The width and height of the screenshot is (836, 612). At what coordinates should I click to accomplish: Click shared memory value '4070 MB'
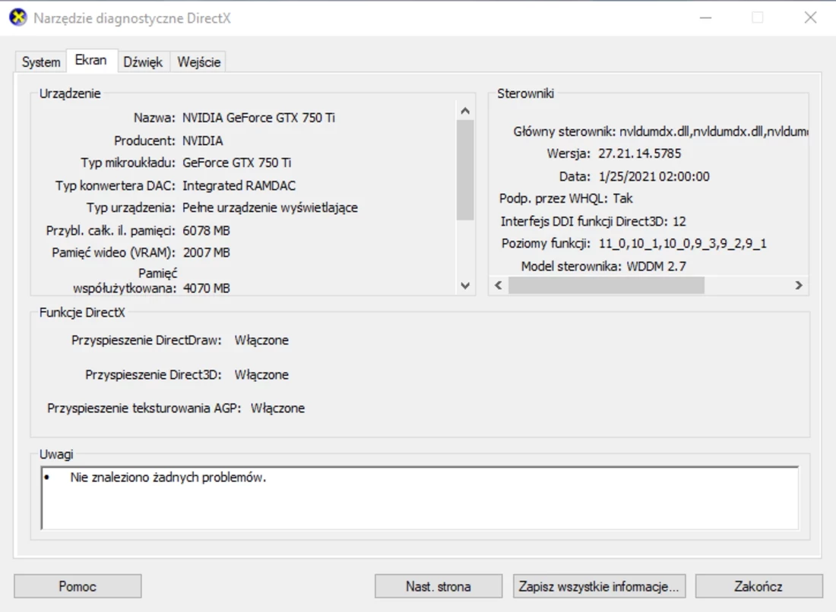point(206,289)
